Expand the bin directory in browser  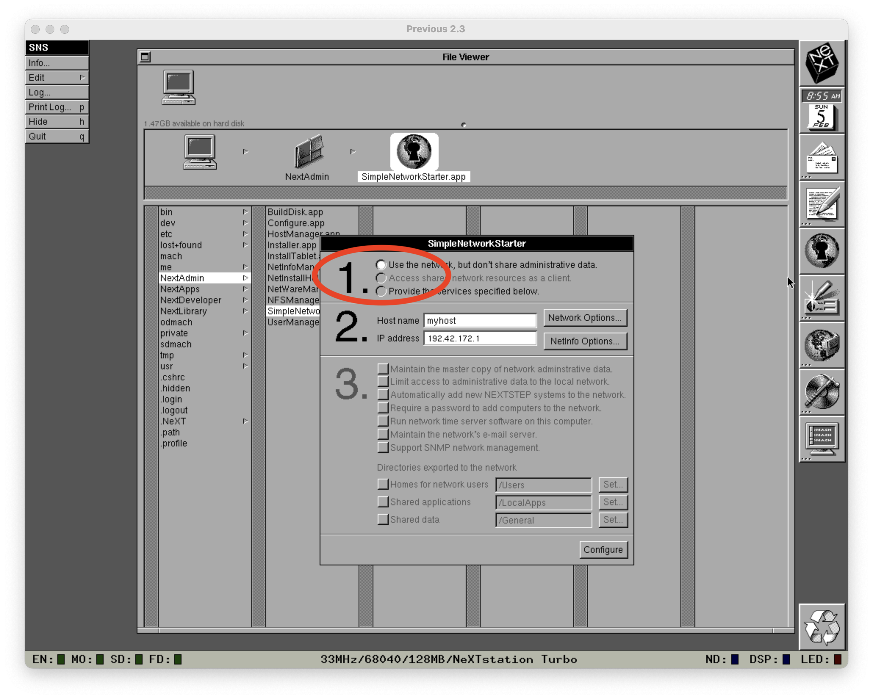(166, 212)
